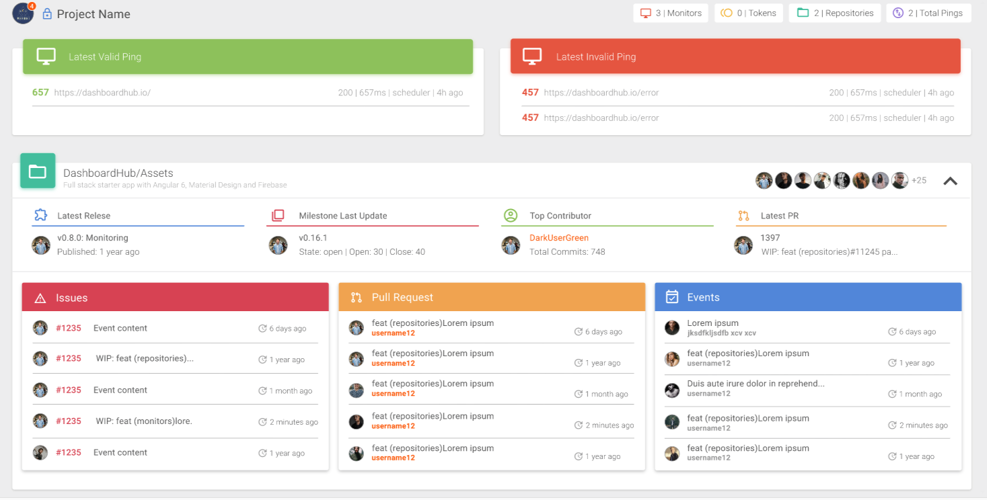Click the warning icon on the Issues panel

40,297
